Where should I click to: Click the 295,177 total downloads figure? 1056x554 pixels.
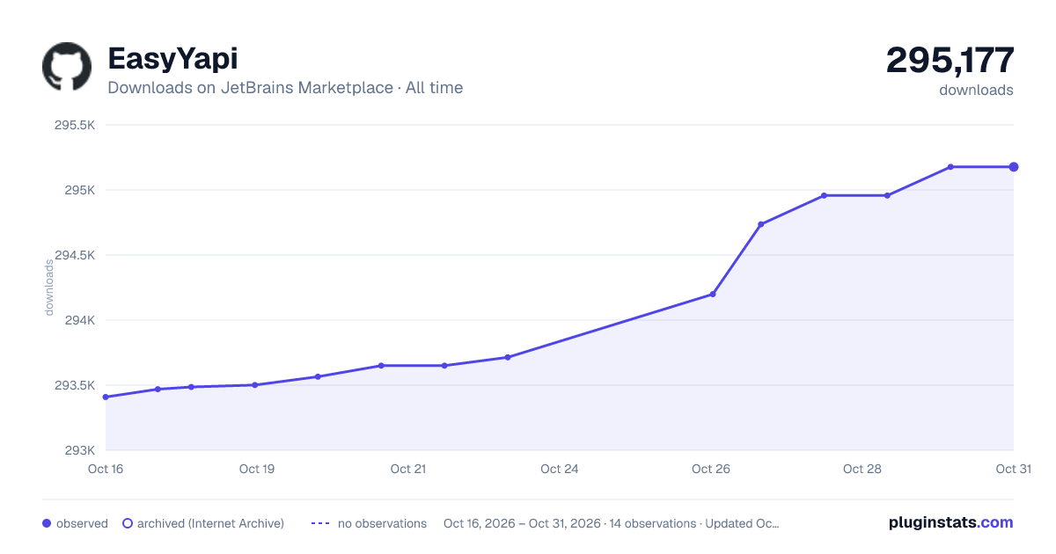coord(950,60)
